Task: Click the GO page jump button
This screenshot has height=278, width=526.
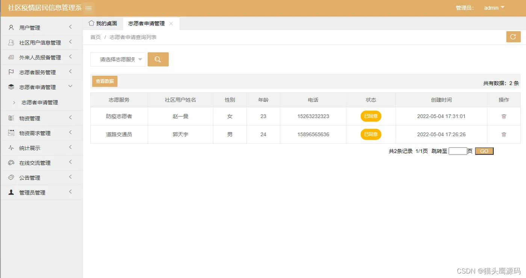Action: (484, 151)
